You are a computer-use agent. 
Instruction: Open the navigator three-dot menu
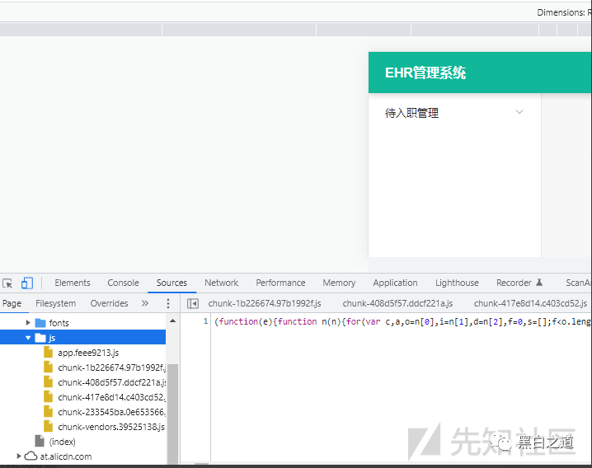point(168,303)
